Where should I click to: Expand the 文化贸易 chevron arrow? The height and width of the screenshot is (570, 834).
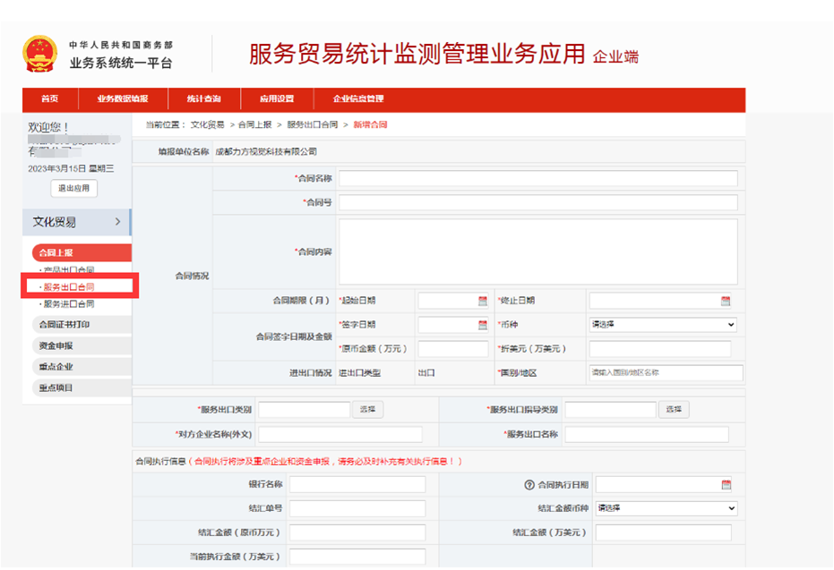tap(117, 222)
